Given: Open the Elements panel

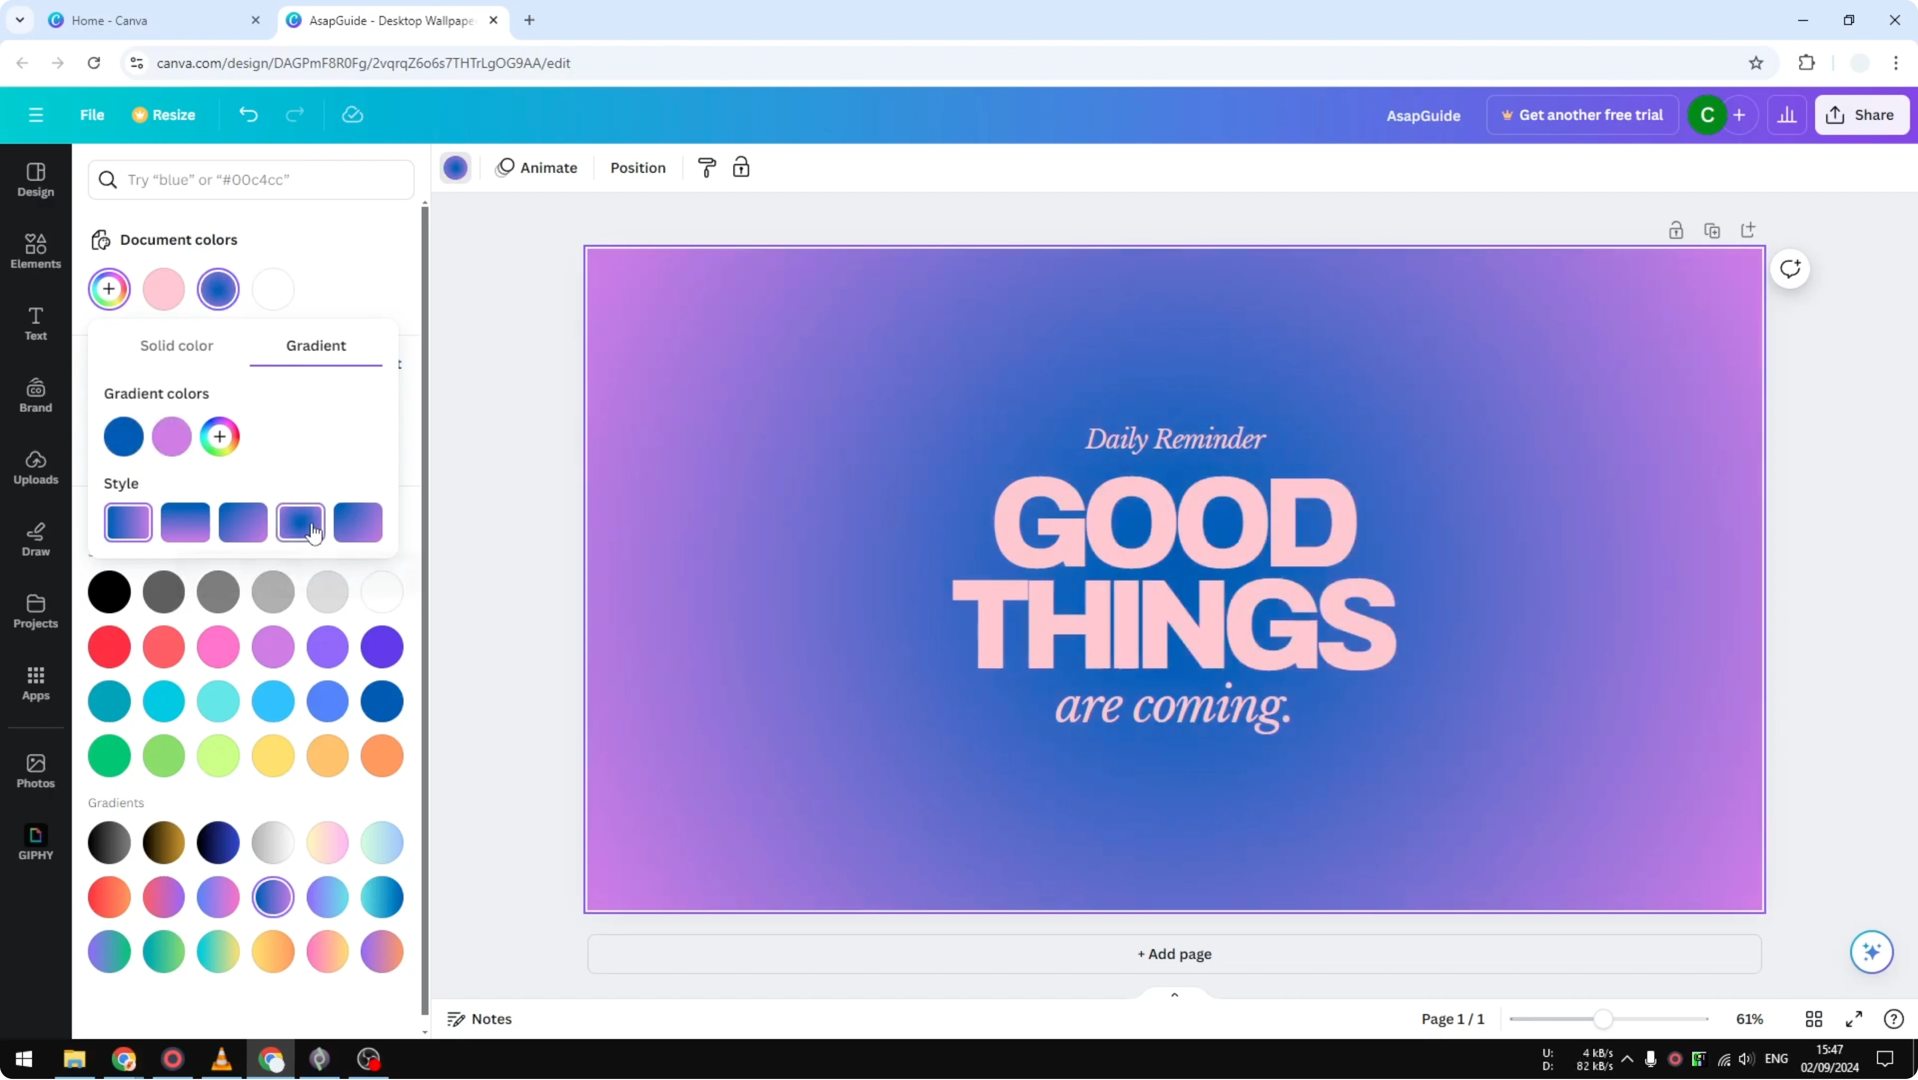Looking at the screenshot, I should tap(36, 251).
